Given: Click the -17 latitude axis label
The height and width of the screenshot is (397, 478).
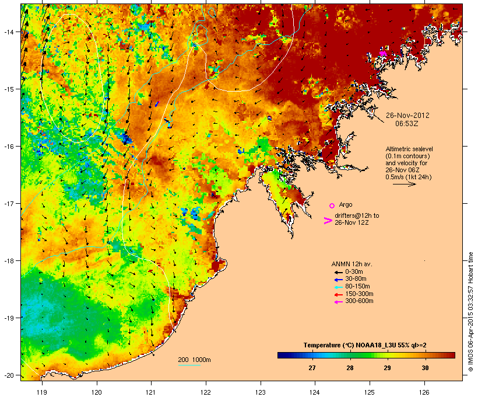Looking at the screenshot, I should click(x=8, y=203).
